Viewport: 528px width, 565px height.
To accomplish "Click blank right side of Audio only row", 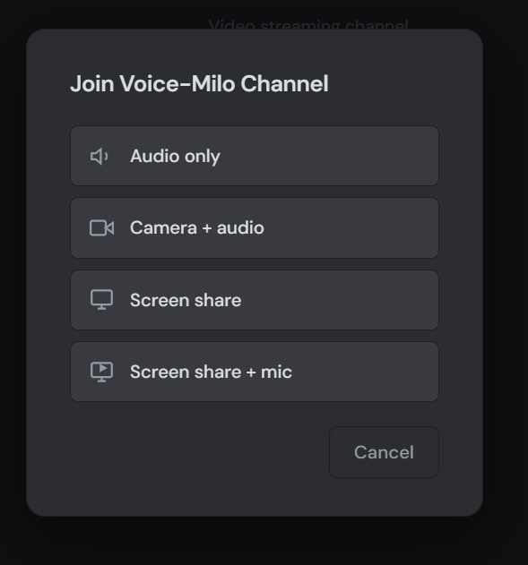I will coord(342,156).
